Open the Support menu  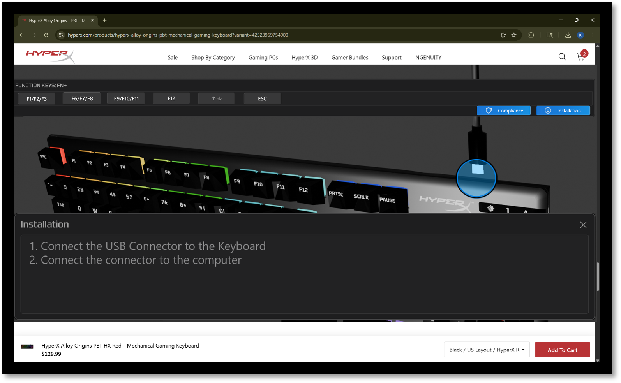point(392,58)
